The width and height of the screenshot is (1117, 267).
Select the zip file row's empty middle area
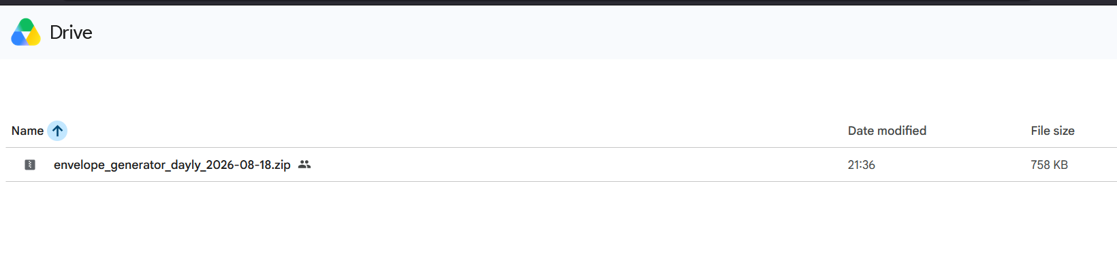pyautogui.click(x=579, y=165)
